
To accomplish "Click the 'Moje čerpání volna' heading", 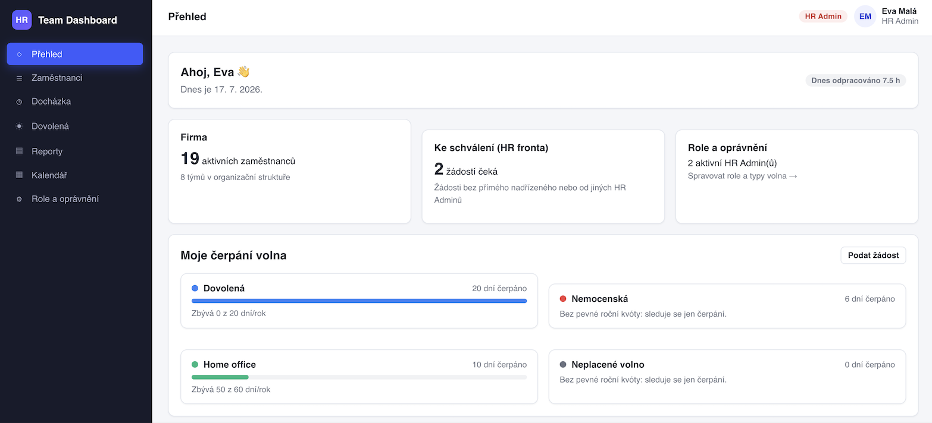I will click(233, 255).
